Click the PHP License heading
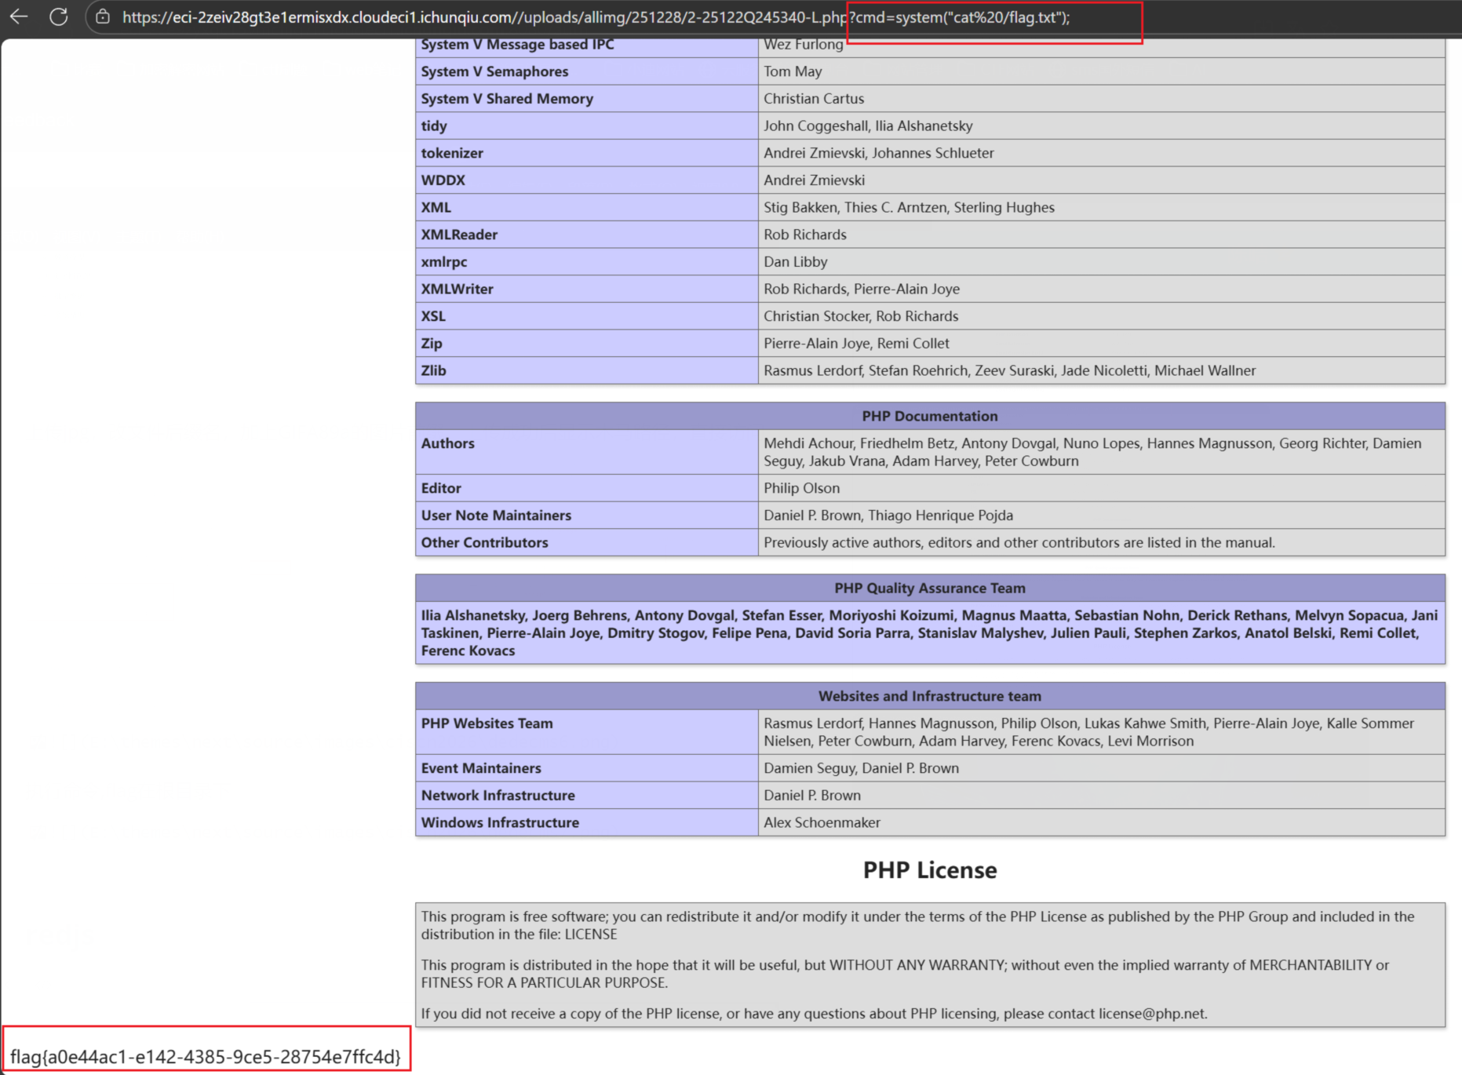The width and height of the screenshot is (1462, 1075). click(929, 869)
